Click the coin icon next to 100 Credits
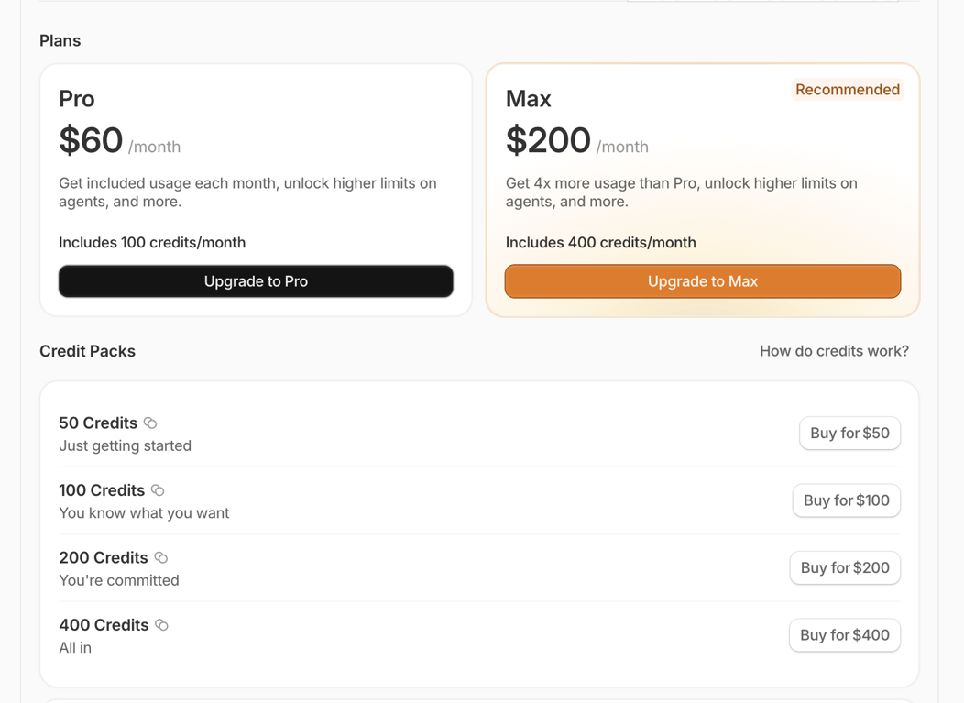This screenshot has height=703, width=964. pos(158,490)
